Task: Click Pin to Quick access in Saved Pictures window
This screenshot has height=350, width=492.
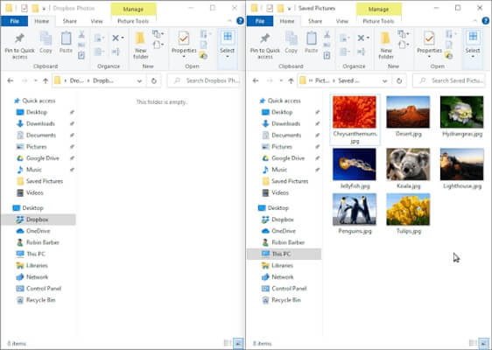Action: [265, 45]
